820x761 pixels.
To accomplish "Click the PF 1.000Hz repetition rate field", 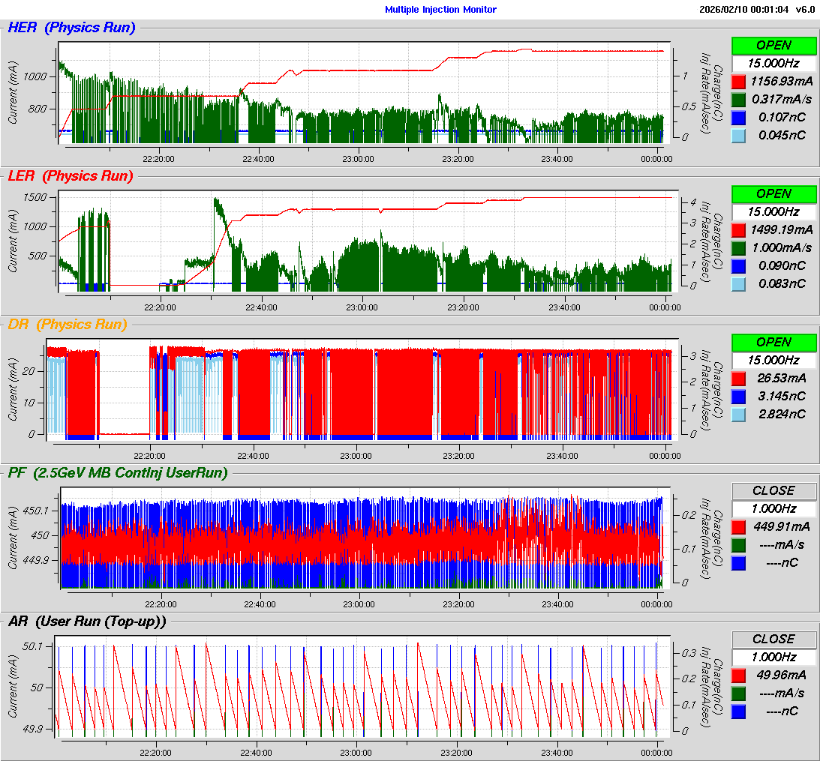I will pos(773,508).
